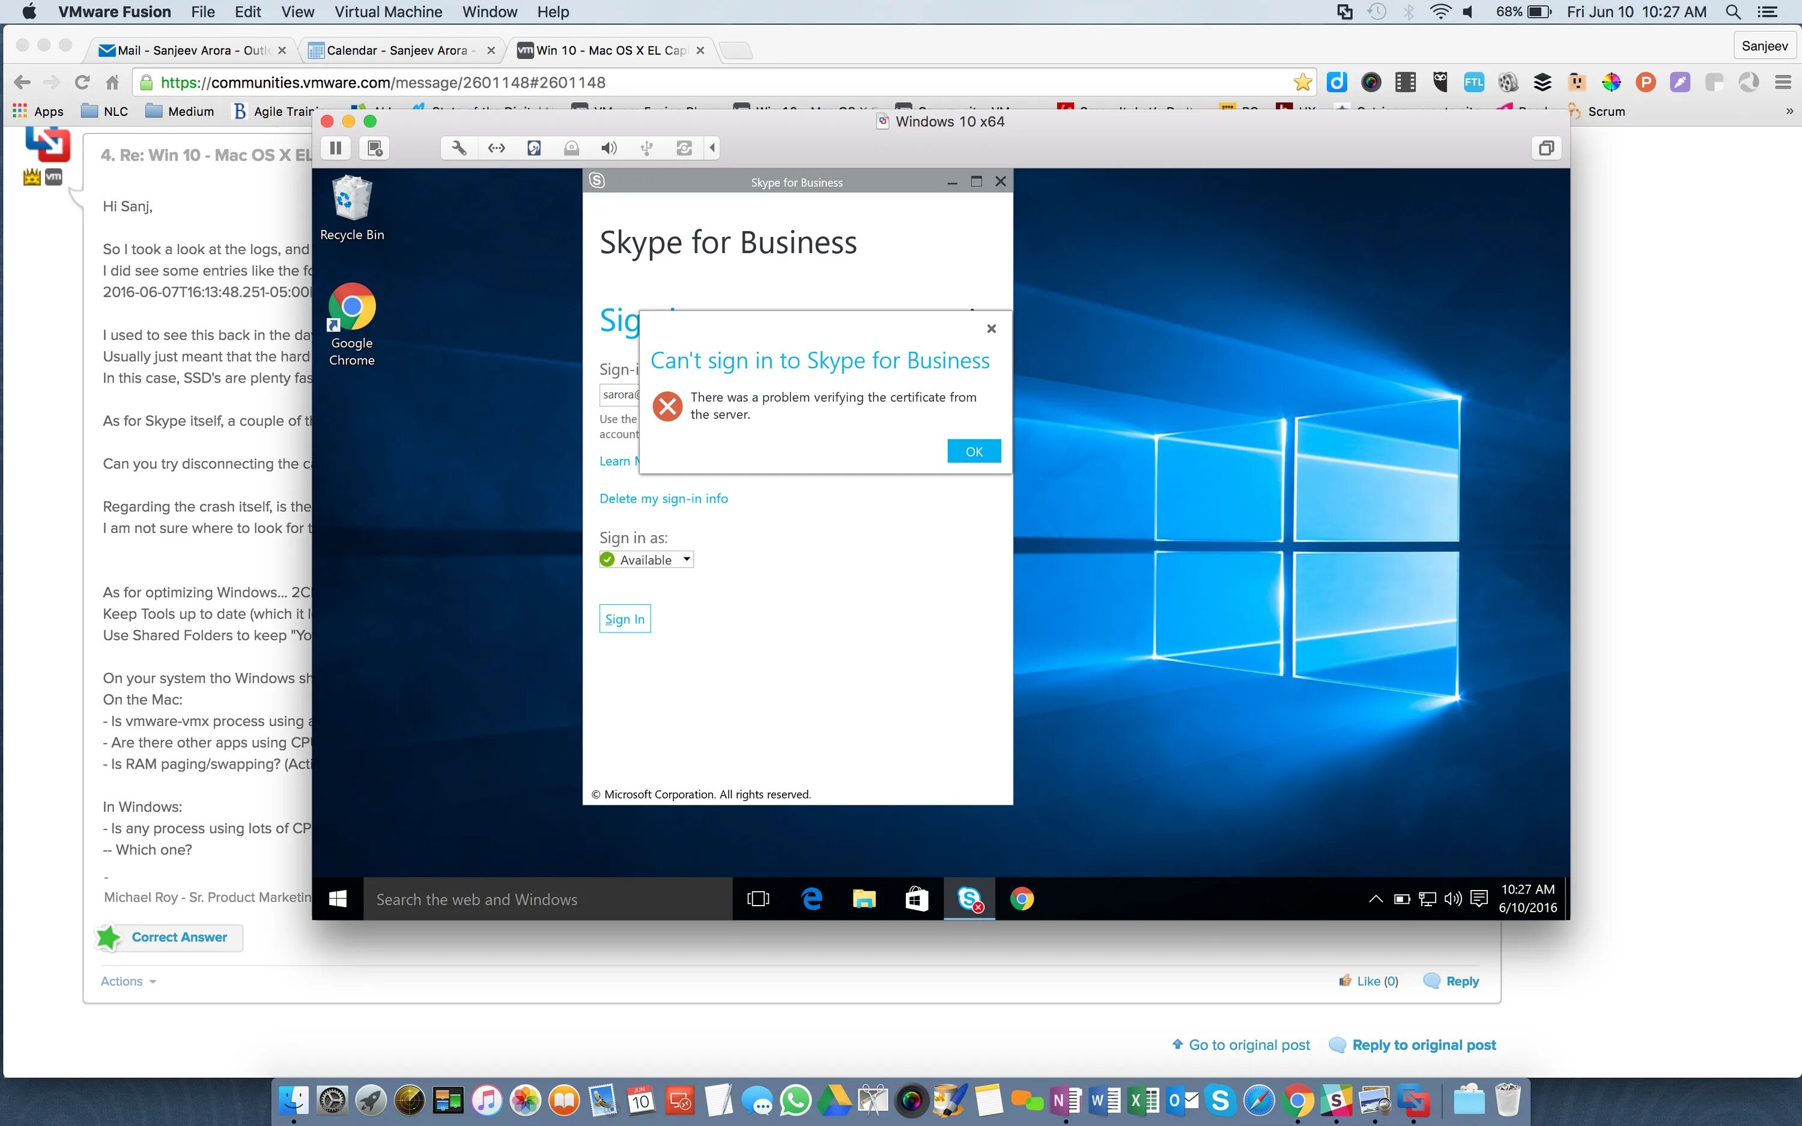Open the VM snapshots button

click(375, 148)
